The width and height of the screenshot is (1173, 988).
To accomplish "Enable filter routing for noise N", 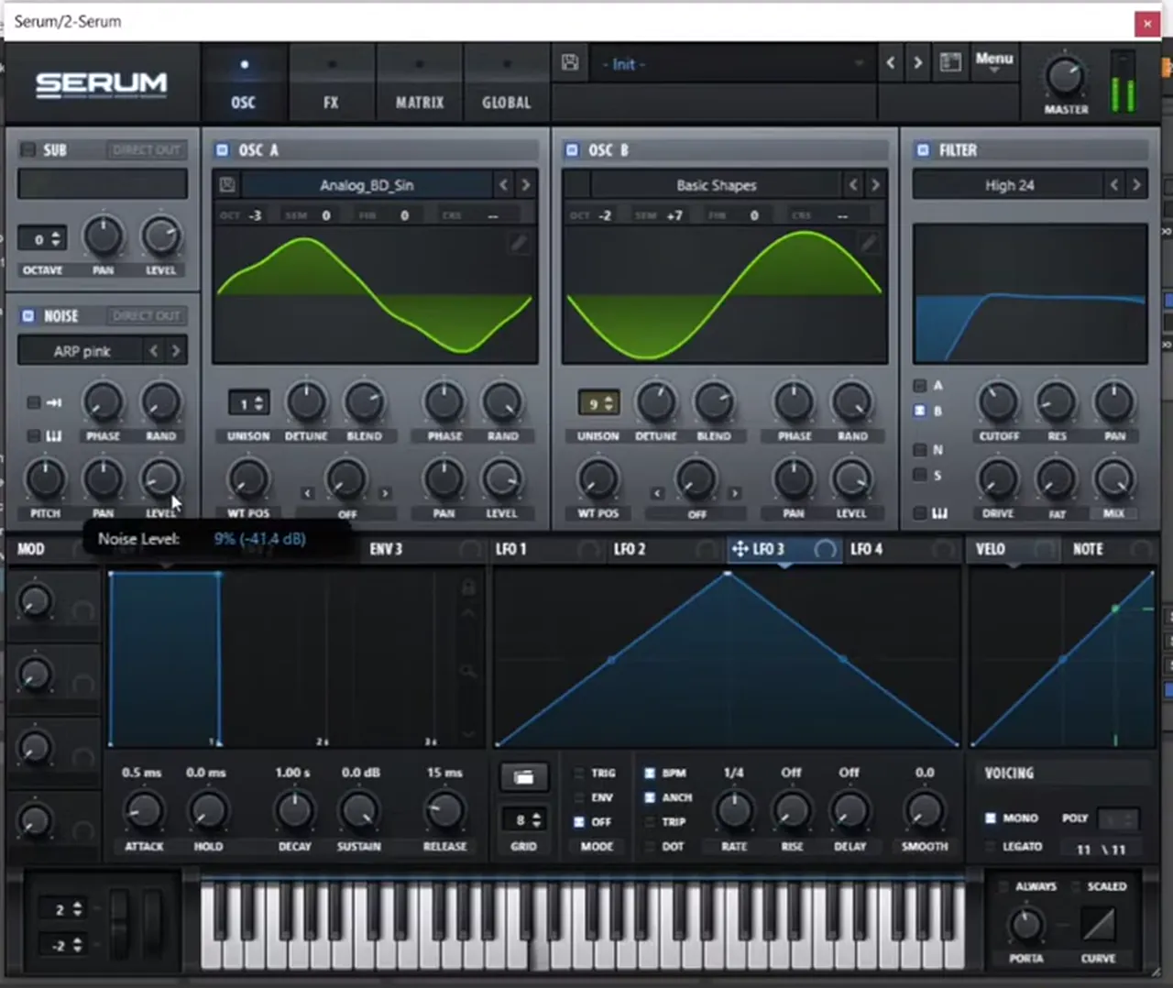I will pyautogui.click(x=919, y=450).
